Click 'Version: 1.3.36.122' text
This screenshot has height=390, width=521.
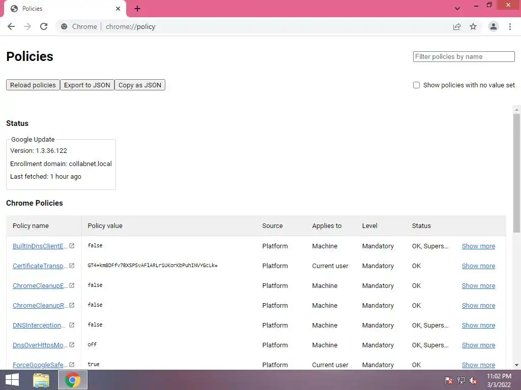[39, 150]
